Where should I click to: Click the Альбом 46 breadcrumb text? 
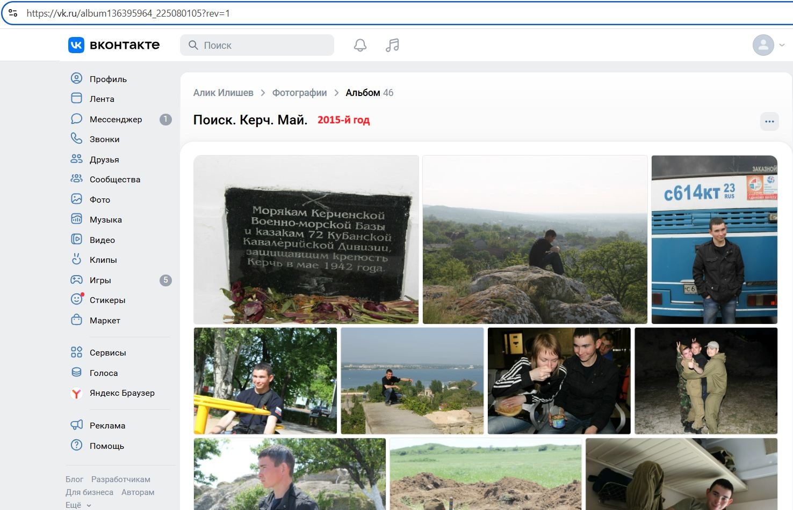370,93
